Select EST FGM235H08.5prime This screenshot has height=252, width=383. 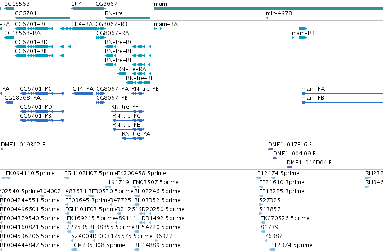(x=74, y=250)
